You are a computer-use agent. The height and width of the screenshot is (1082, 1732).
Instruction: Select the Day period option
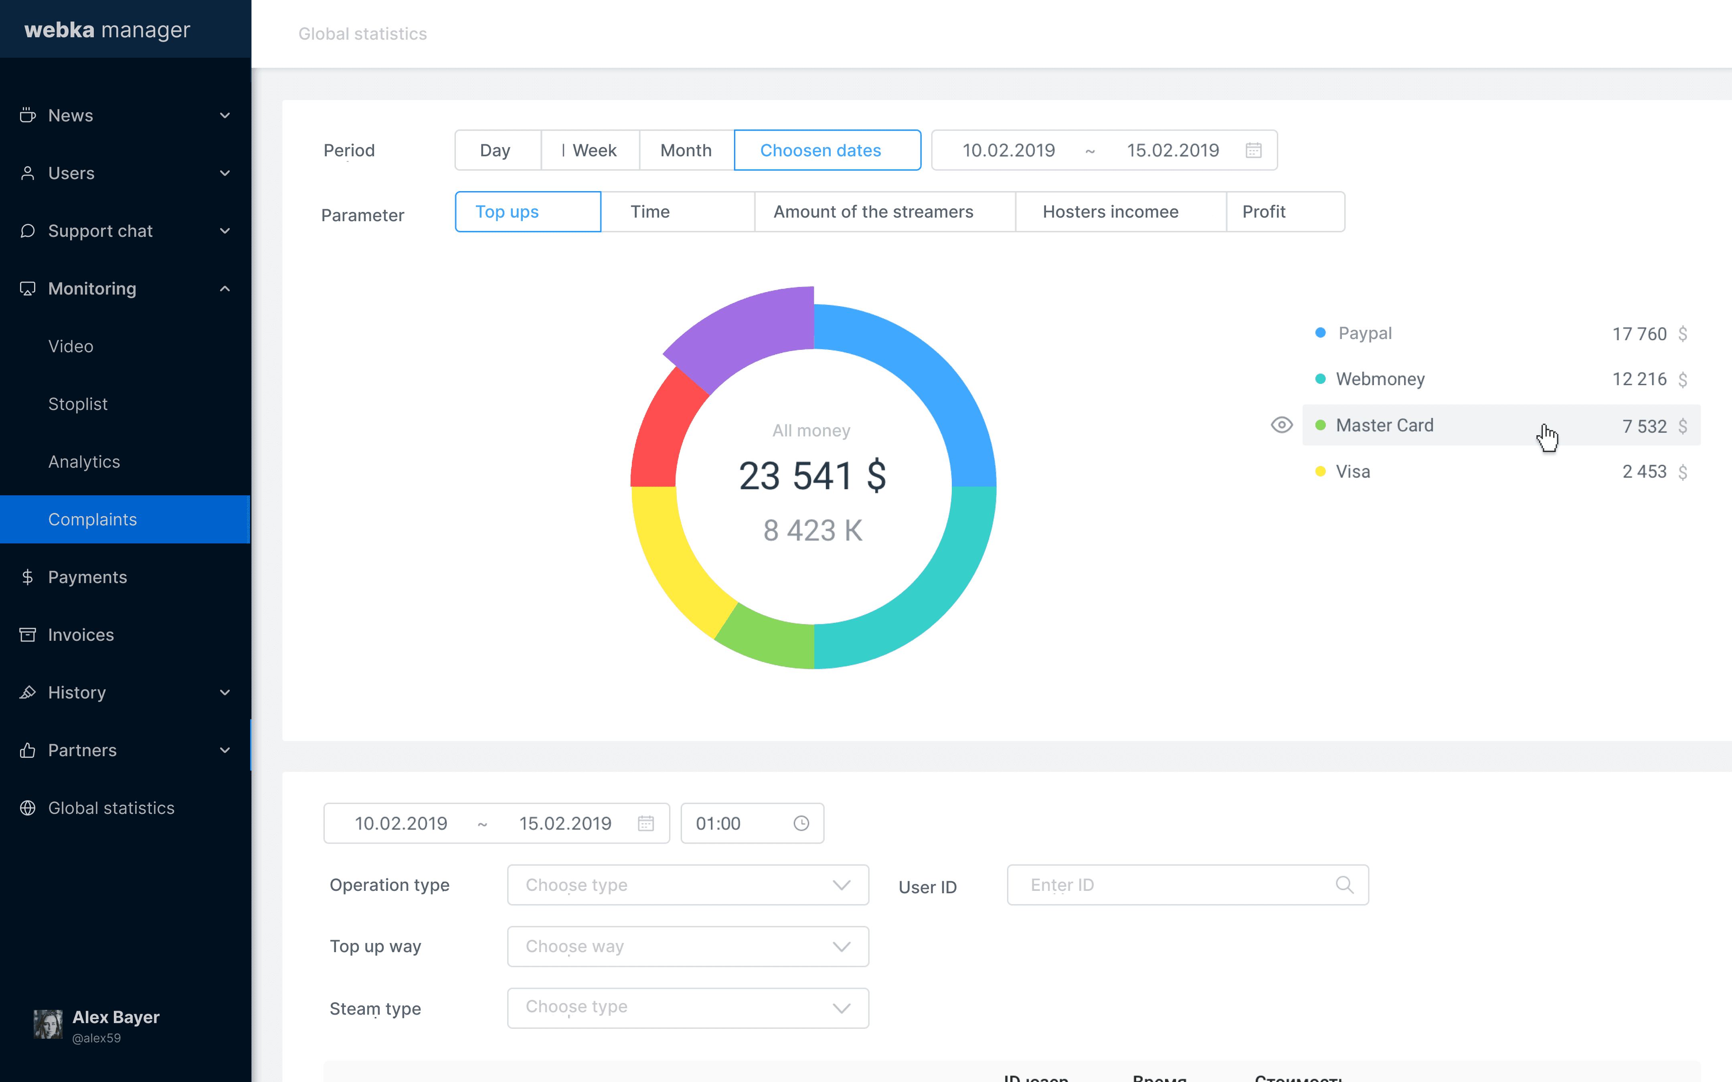[x=495, y=150]
